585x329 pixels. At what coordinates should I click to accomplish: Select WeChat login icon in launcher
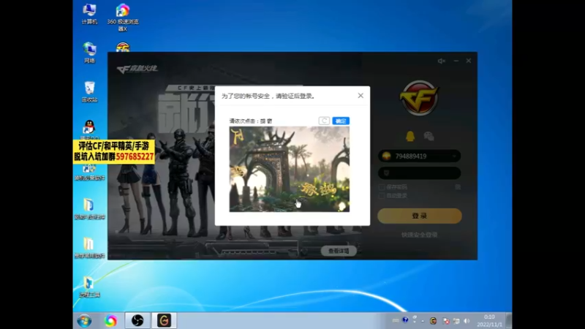429,136
